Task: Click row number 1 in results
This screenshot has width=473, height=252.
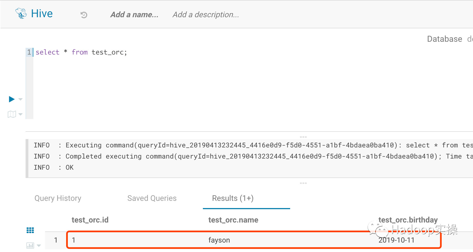Action: [56, 240]
